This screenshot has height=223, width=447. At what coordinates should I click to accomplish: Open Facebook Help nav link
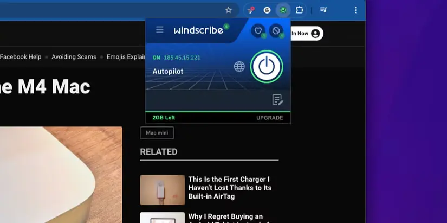[21, 57]
